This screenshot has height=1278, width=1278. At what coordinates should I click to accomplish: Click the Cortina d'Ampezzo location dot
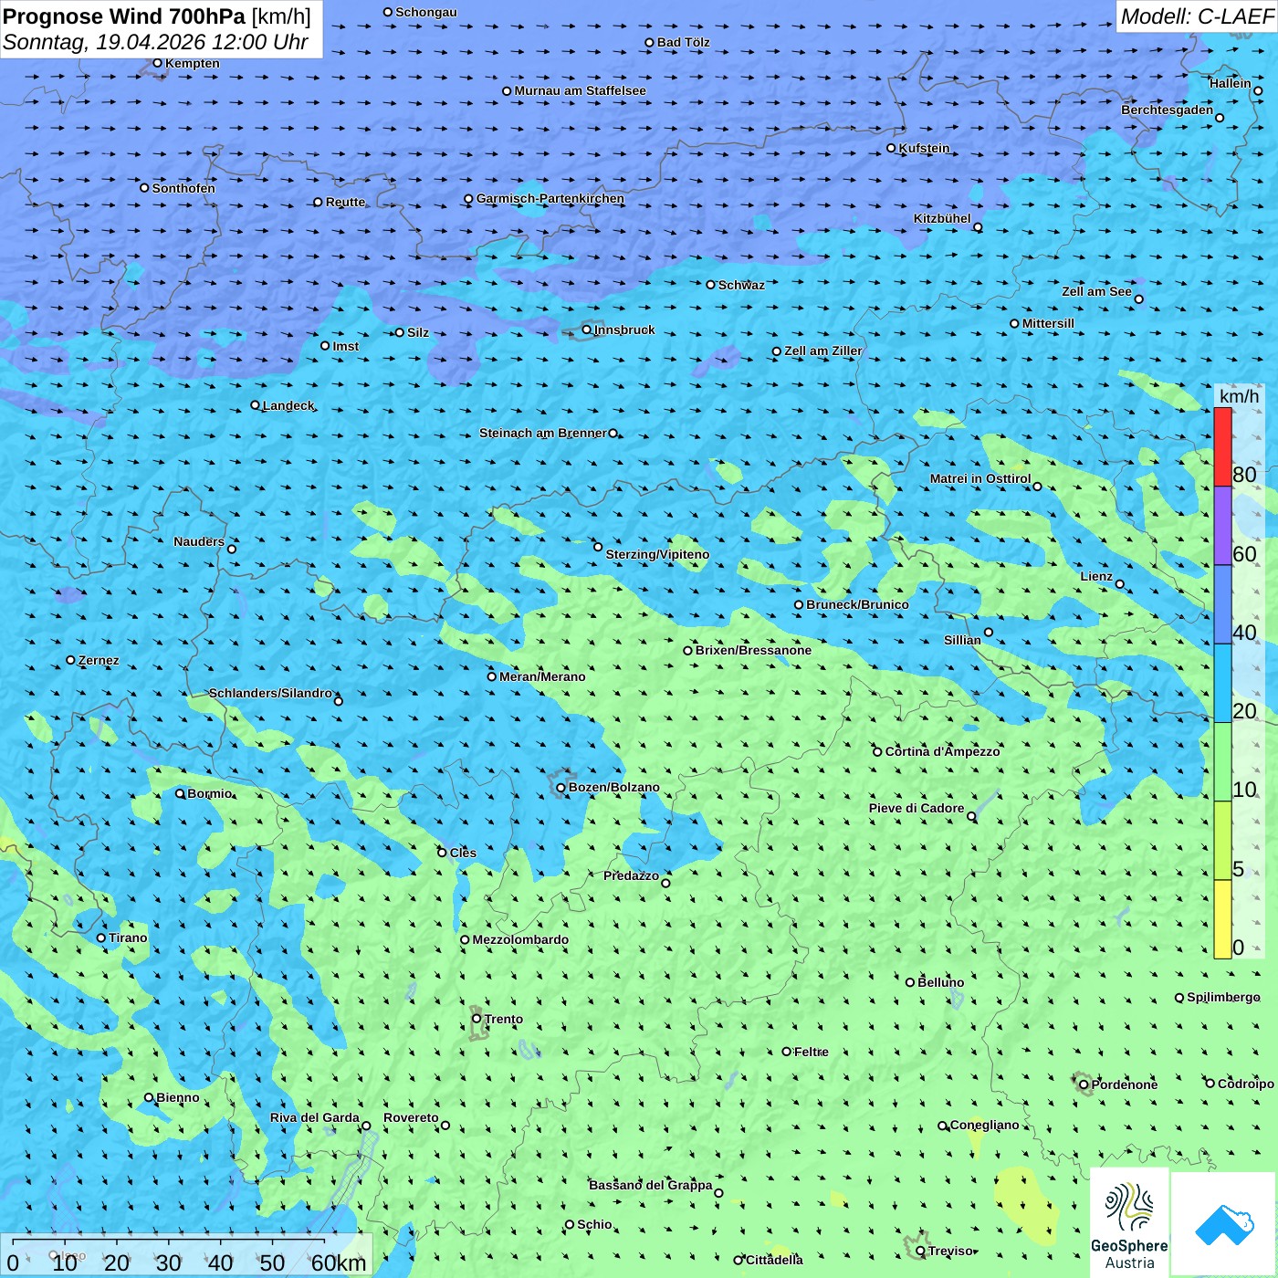(878, 751)
